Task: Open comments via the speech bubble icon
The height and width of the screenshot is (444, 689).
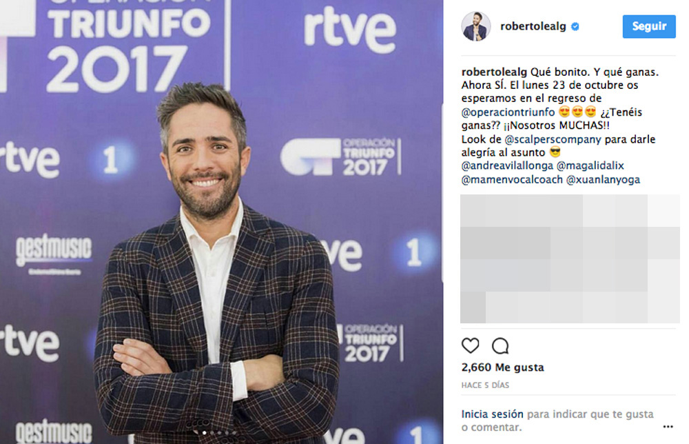Action: [500, 346]
